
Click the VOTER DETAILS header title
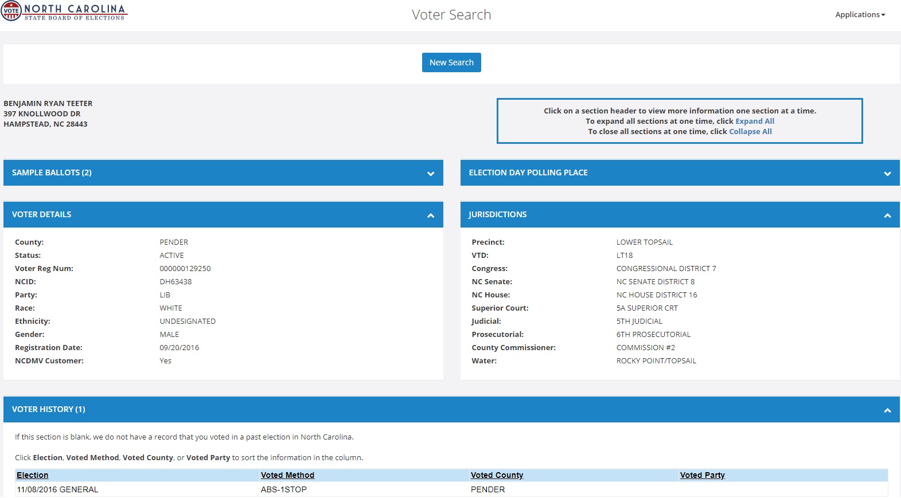41,214
